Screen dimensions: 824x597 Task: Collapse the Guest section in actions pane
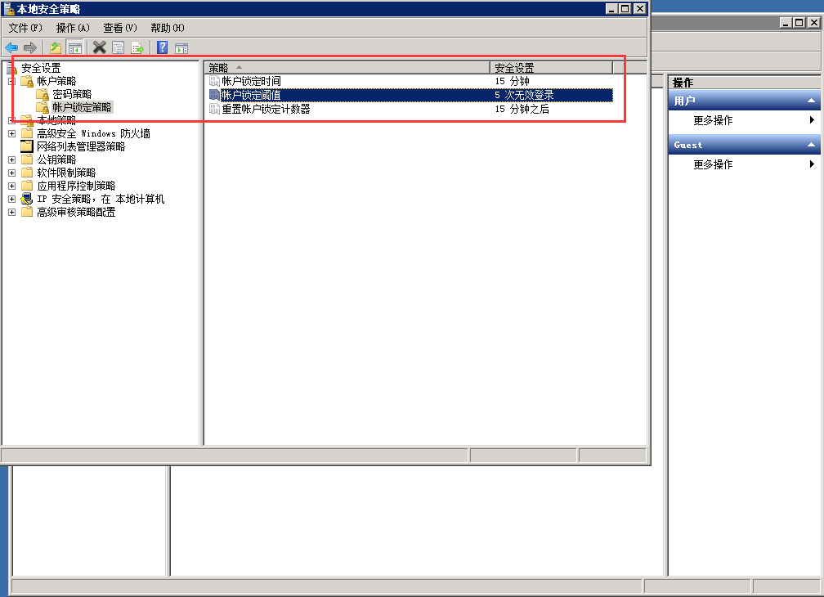[811, 145]
